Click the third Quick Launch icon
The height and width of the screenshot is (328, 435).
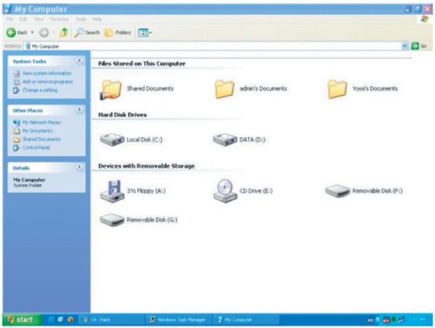pyautogui.click(x=70, y=320)
